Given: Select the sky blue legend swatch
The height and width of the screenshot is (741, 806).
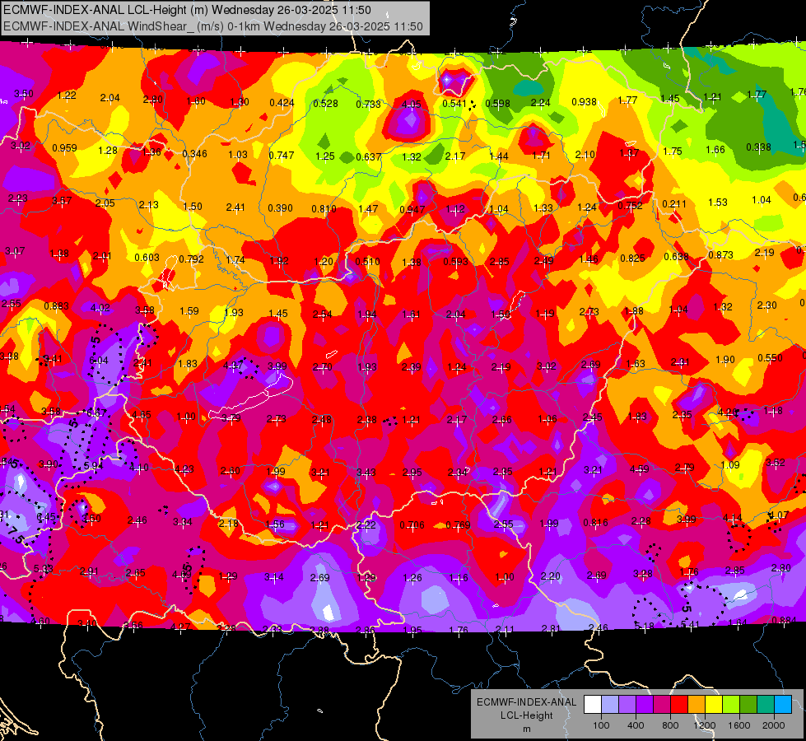Looking at the screenshot, I should pyautogui.click(x=783, y=705).
